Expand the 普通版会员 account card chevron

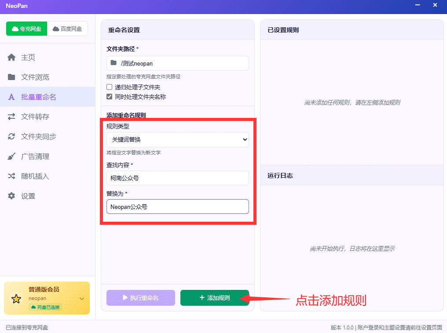coord(82,299)
